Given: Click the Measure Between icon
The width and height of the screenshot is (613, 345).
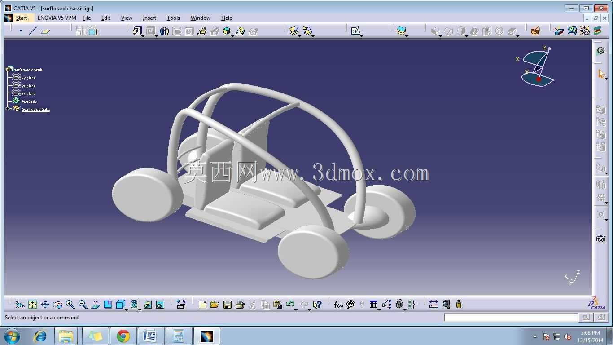Looking at the screenshot, I should click(433, 305).
